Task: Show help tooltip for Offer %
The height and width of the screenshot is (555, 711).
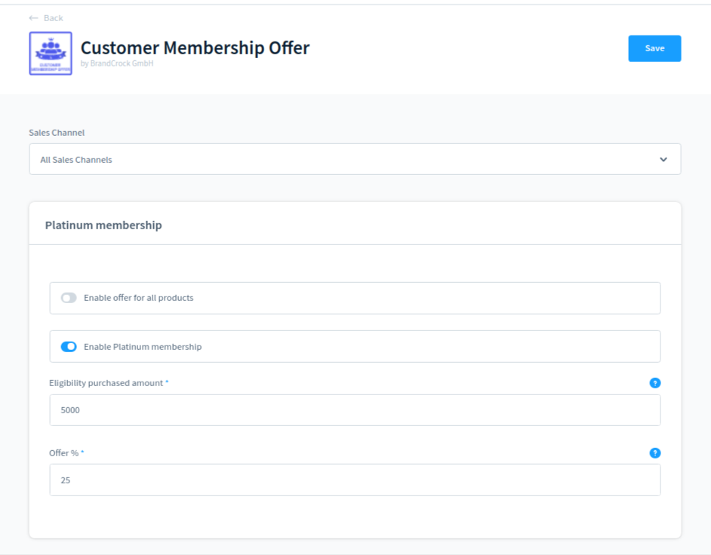Action: [655, 453]
